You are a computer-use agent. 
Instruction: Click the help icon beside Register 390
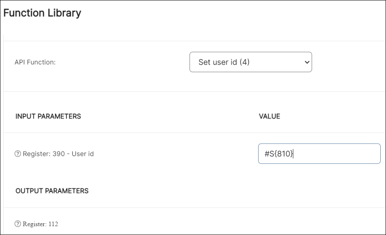click(18, 154)
